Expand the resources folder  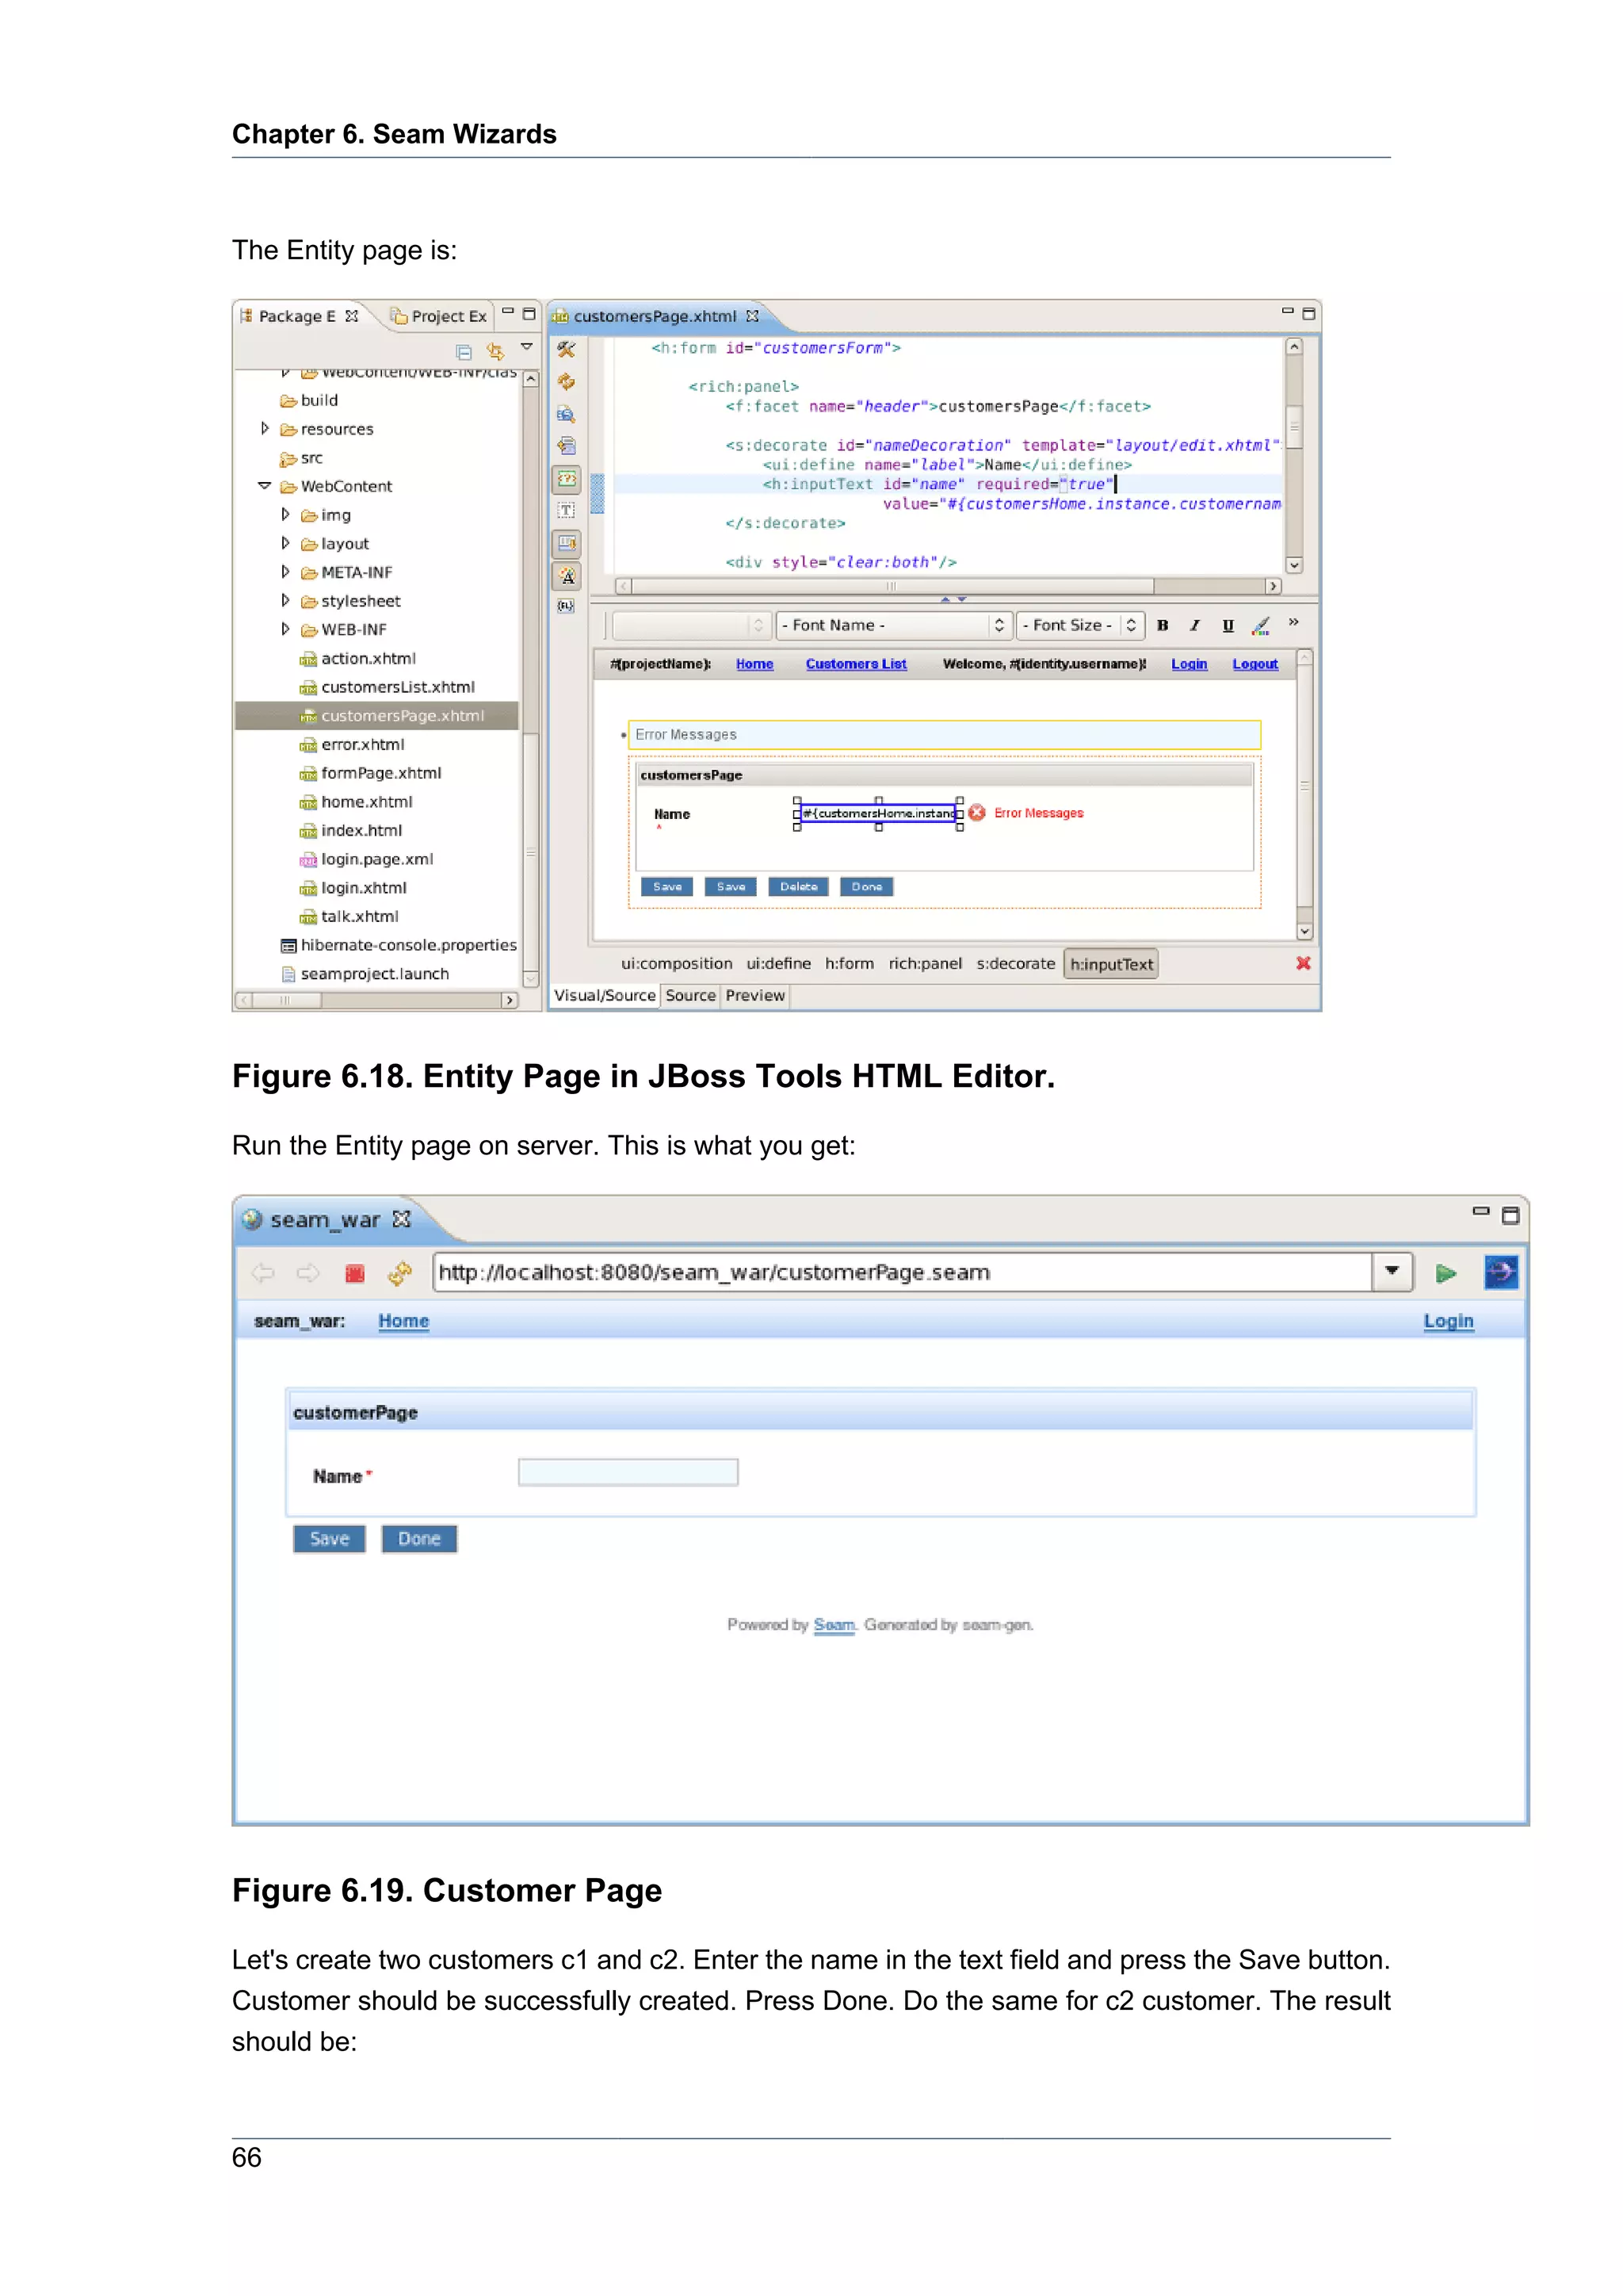click(265, 429)
